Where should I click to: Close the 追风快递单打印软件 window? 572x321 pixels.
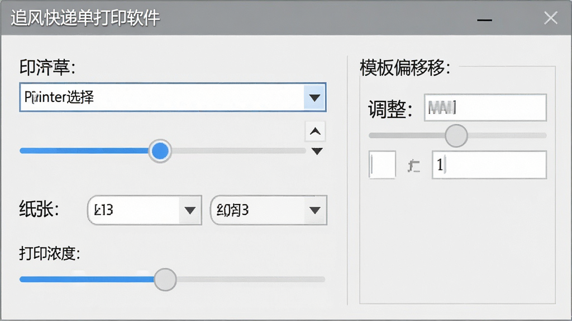[550, 17]
